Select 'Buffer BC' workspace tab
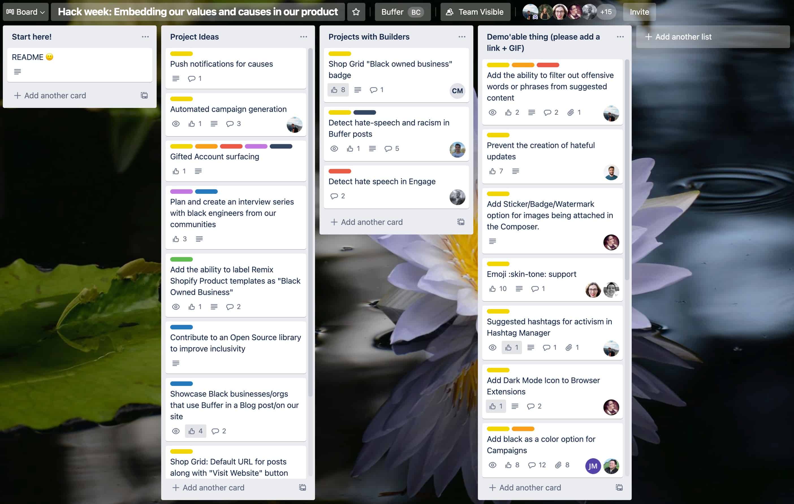 pos(401,12)
